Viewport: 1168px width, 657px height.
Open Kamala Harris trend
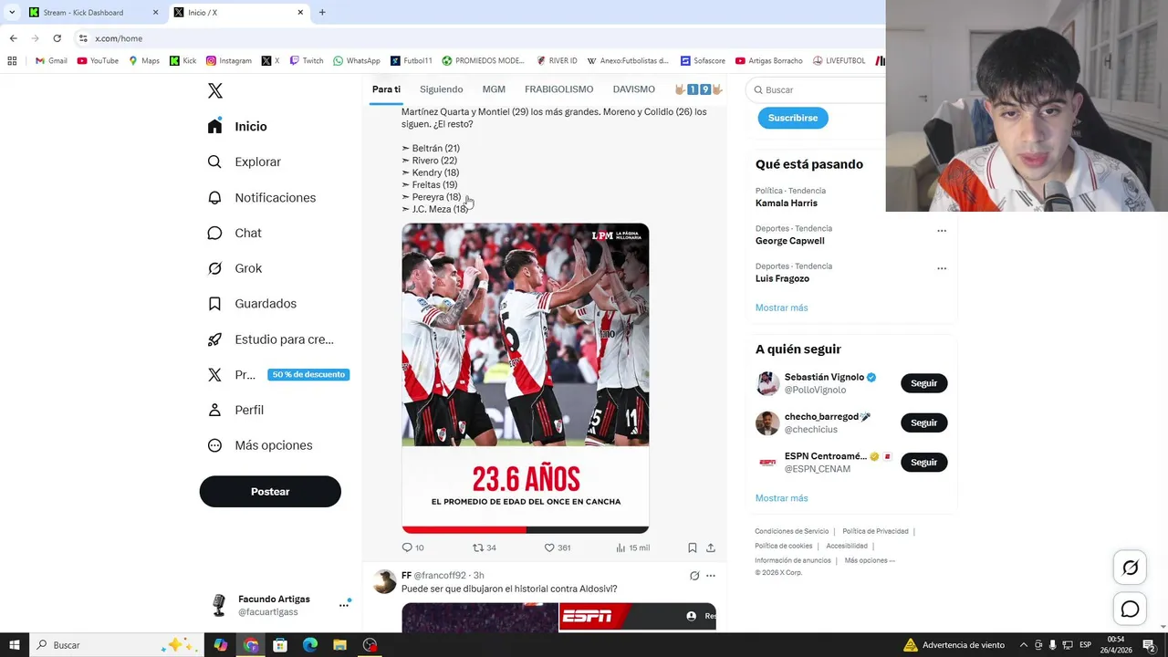click(787, 203)
